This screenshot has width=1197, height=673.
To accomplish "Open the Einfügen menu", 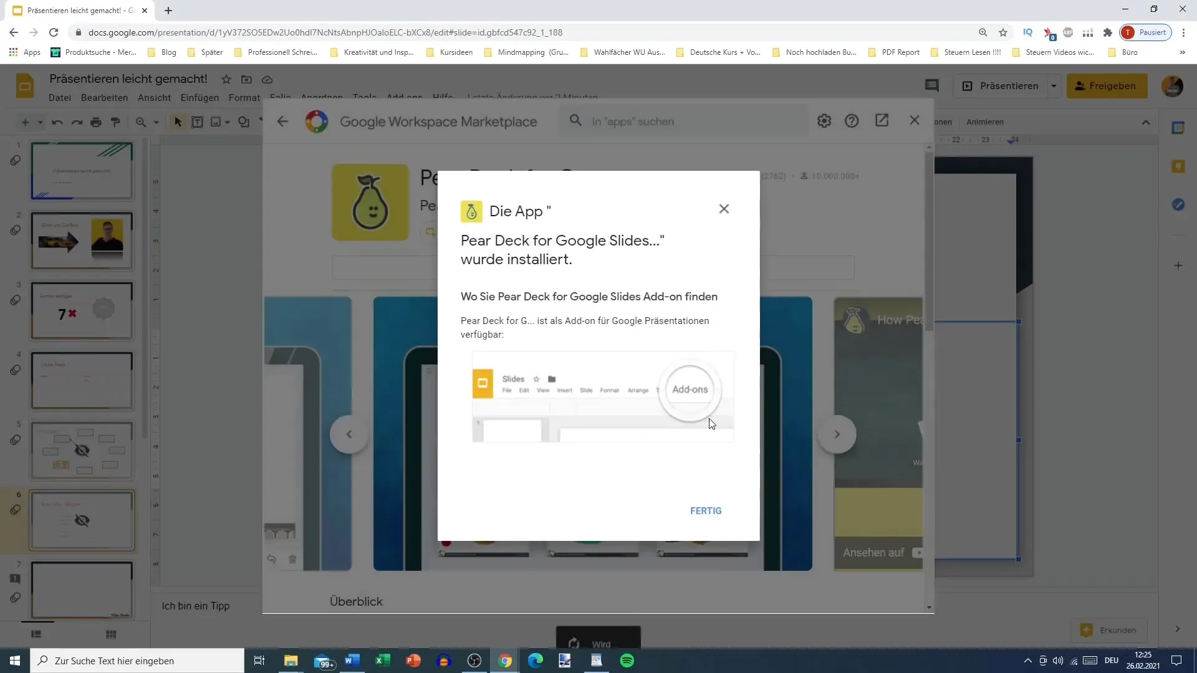I will point(199,97).
